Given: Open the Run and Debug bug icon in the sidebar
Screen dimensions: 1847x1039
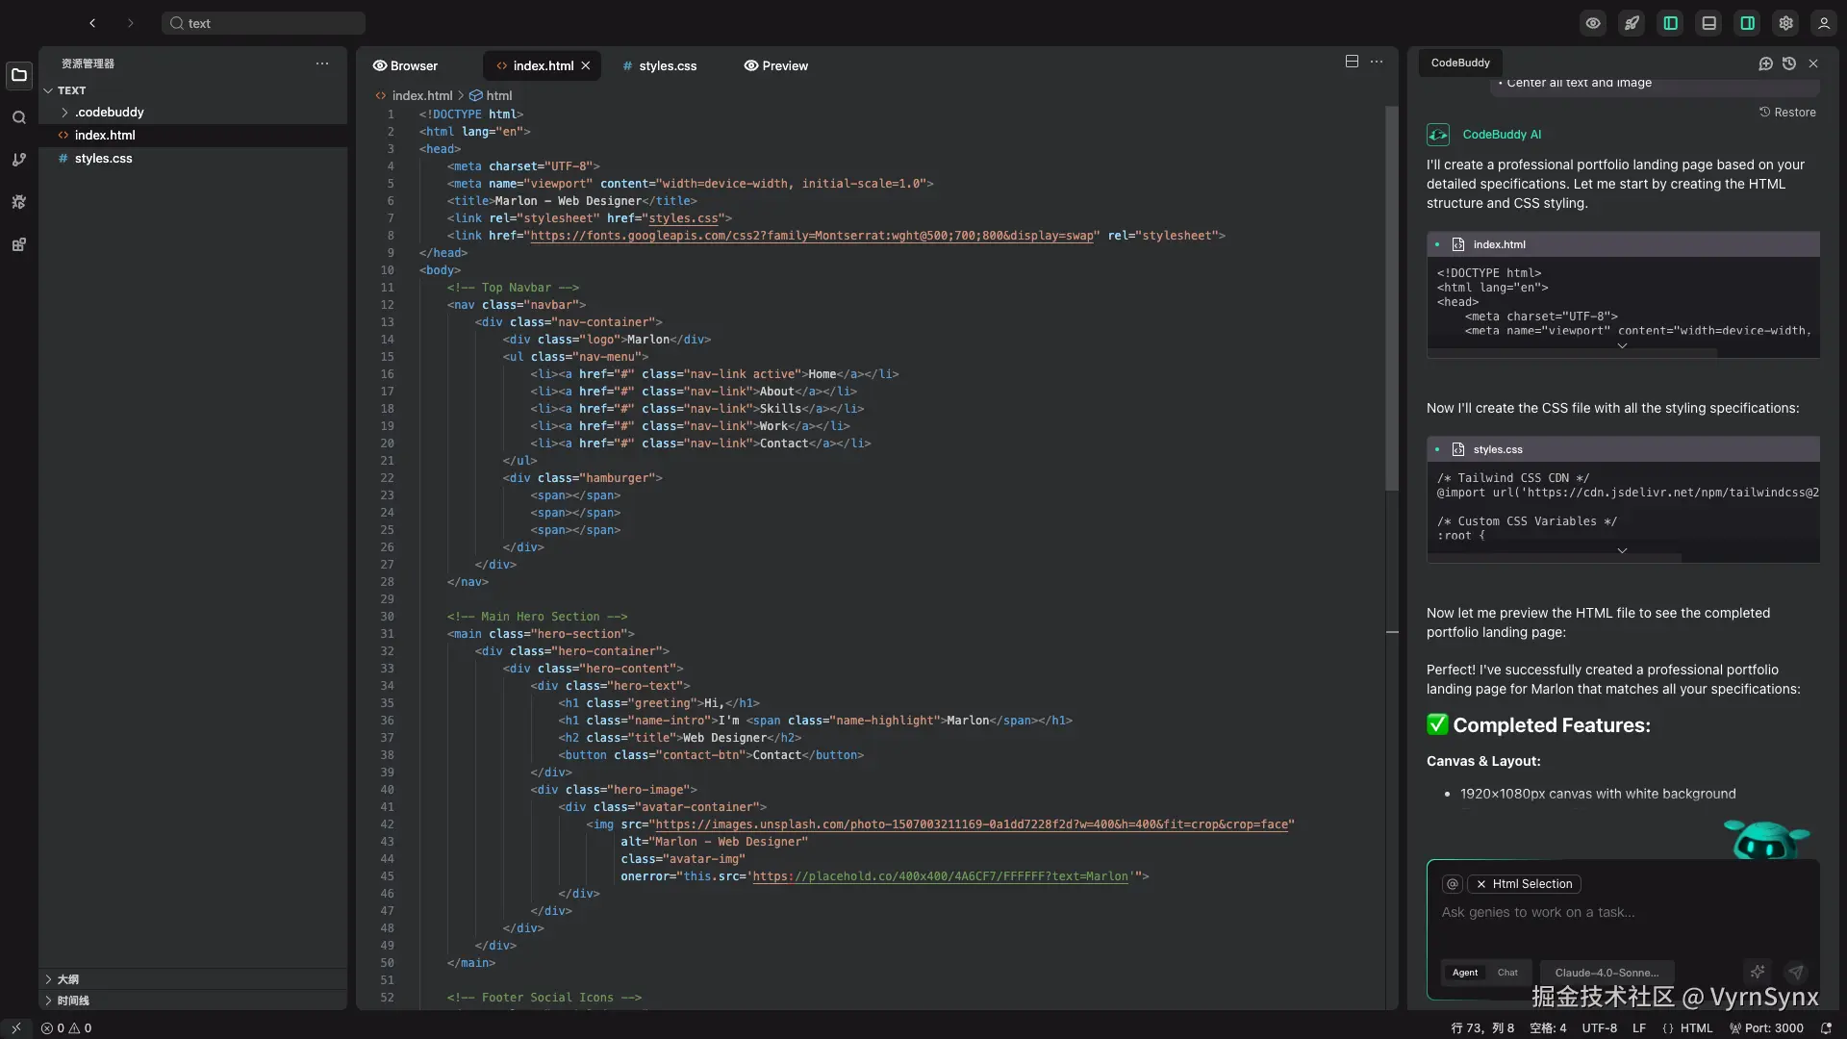Looking at the screenshot, I should point(19,202).
